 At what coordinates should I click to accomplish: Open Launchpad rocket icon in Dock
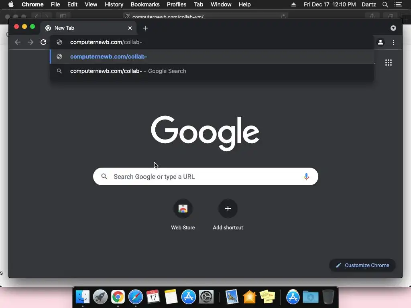click(x=100, y=297)
